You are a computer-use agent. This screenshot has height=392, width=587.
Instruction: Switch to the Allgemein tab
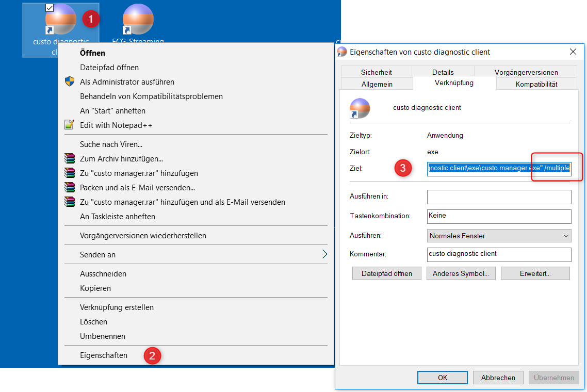click(x=377, y=84)
